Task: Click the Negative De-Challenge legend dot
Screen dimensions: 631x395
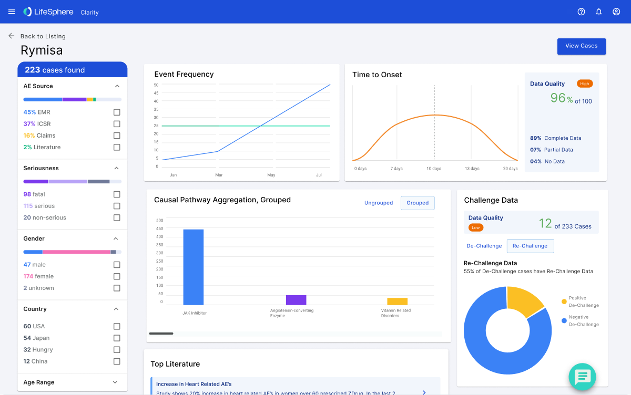Action: click(564, 320)
